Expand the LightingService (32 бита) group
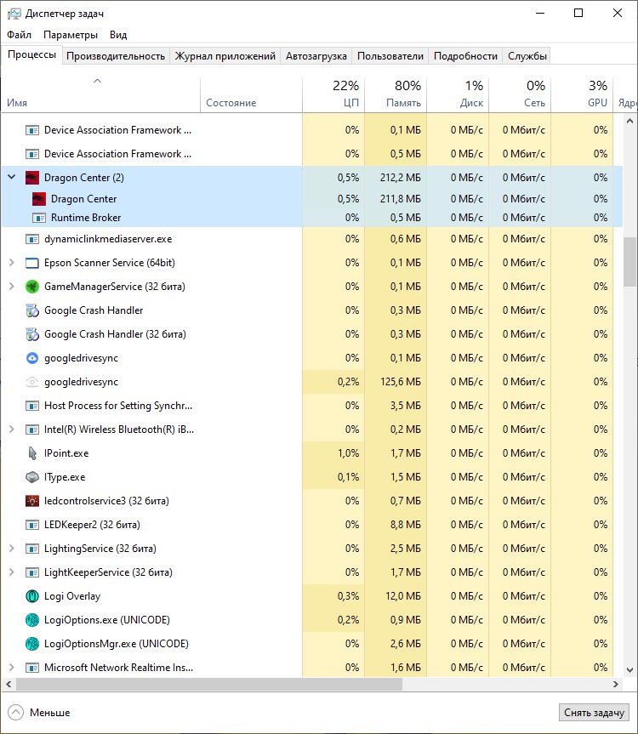638x734 pixels. pos(12,548)
